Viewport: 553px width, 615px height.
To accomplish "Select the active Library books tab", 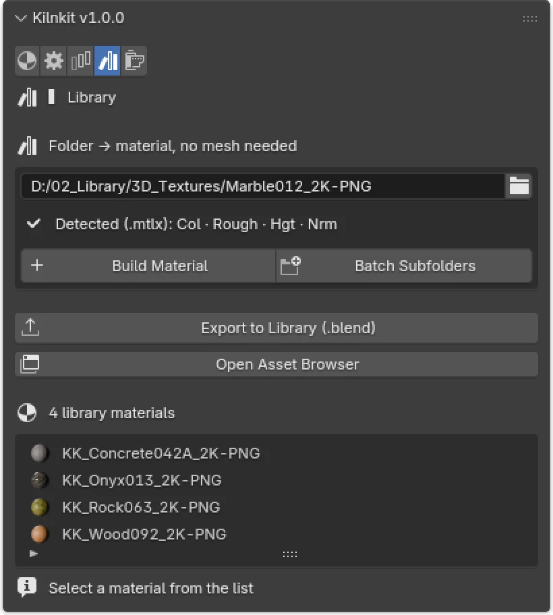I will pos(107,61).
